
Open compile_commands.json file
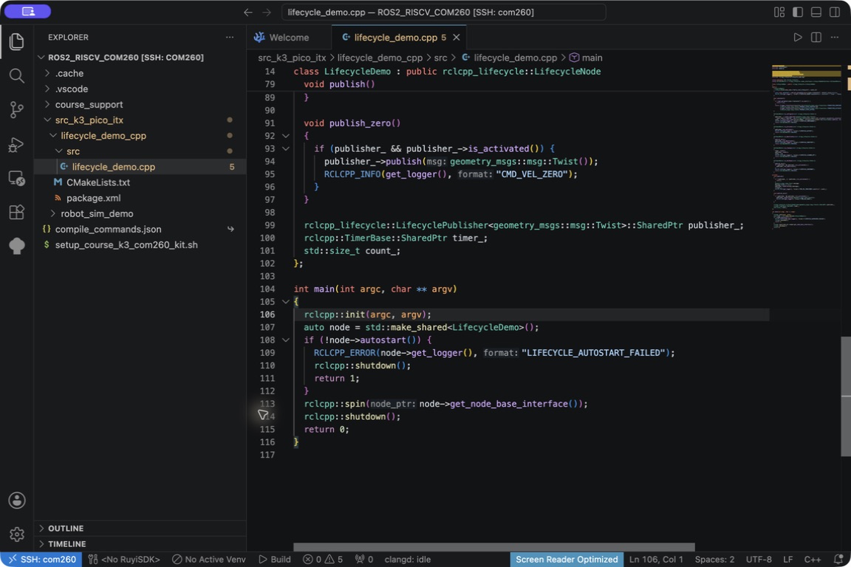tap(140, 230)
